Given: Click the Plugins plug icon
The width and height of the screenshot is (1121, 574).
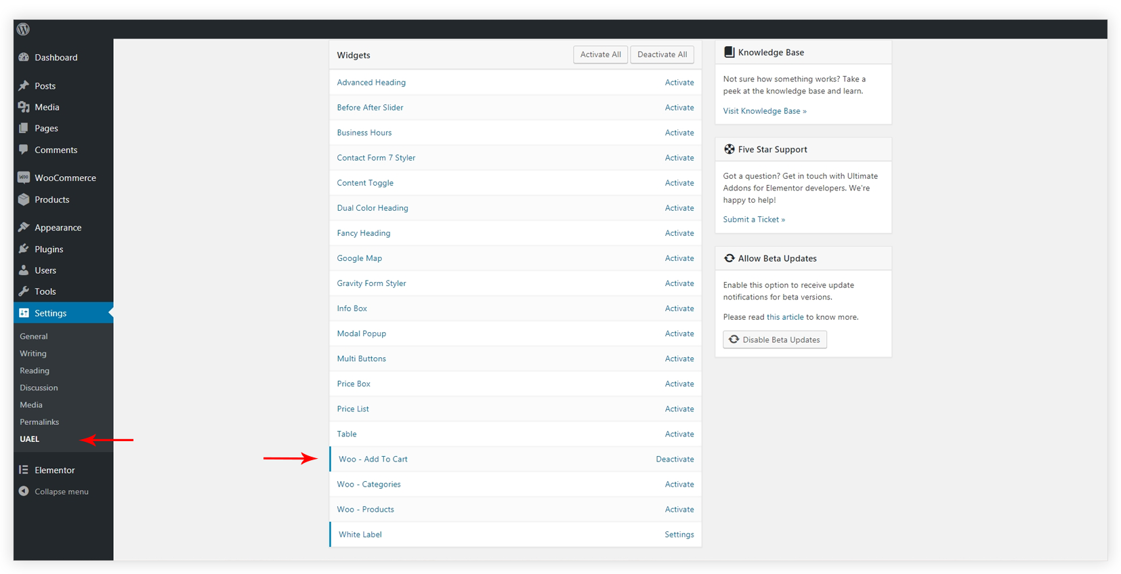Looking at the screenshot, I should coord(24,249).
